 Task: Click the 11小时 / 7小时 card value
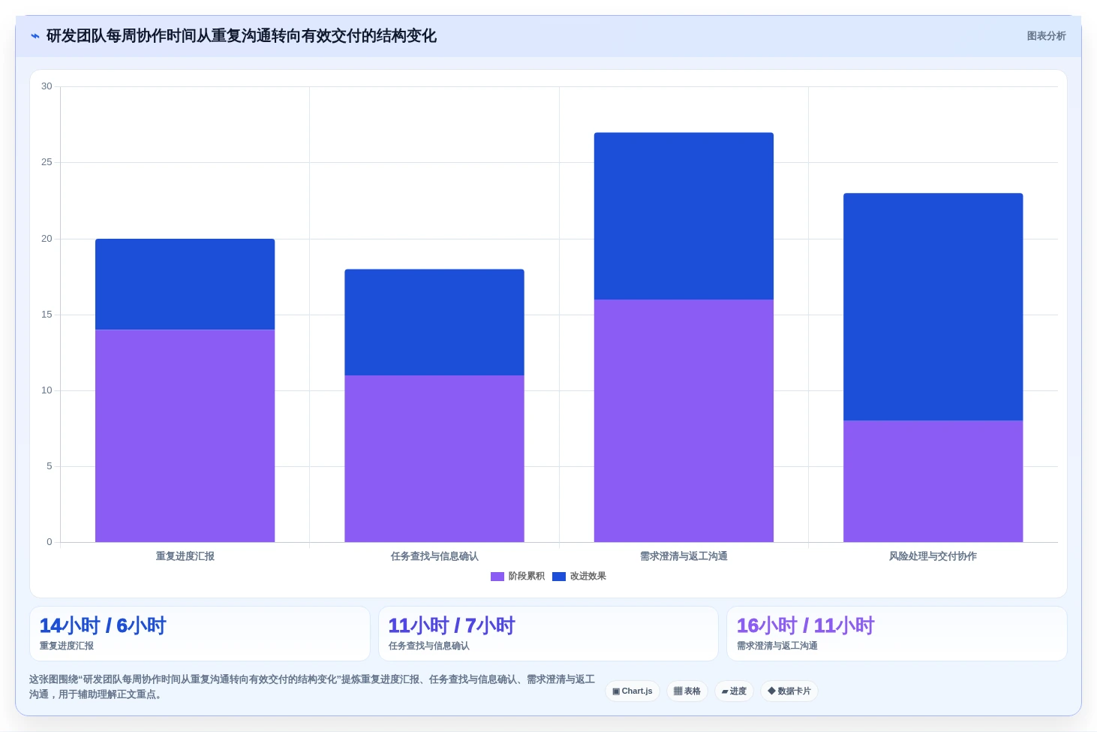point(452,625)
